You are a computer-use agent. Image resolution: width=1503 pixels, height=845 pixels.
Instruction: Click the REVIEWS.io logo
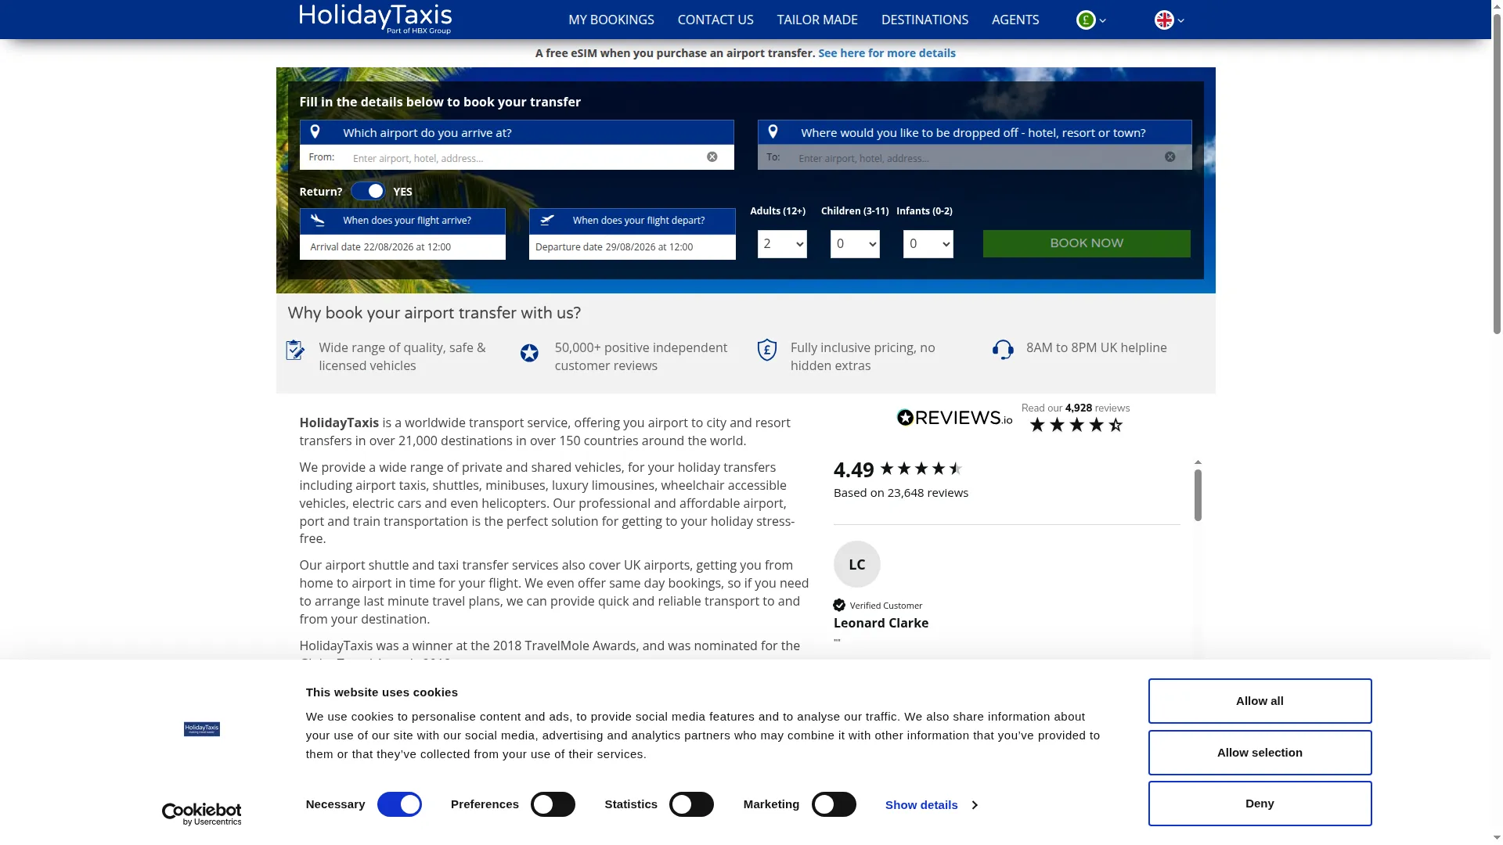954,418
